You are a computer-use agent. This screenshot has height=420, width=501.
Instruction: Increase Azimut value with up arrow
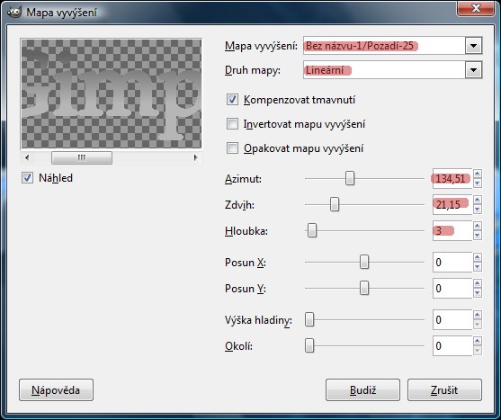coord(478,174)
